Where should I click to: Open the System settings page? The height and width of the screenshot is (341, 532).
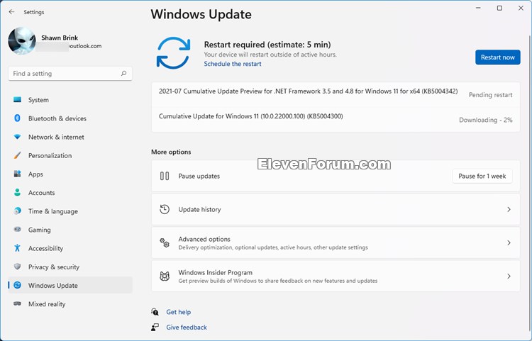(x=70, y=100)
